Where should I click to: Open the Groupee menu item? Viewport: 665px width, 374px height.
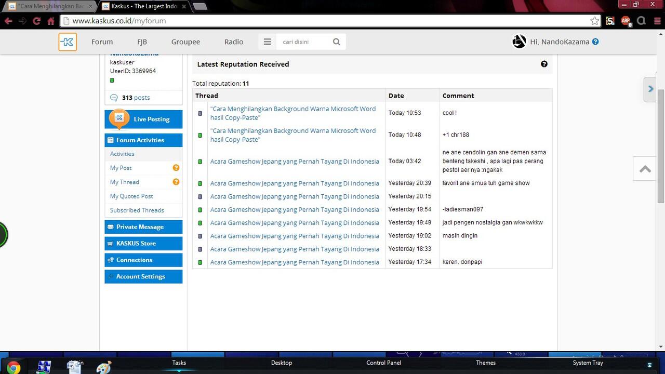tap(185, 42)
